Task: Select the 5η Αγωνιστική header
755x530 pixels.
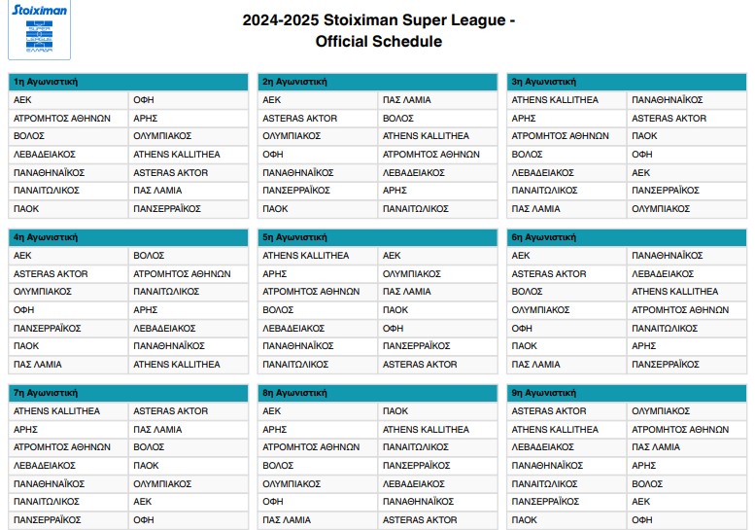Action: click(377, 236)
